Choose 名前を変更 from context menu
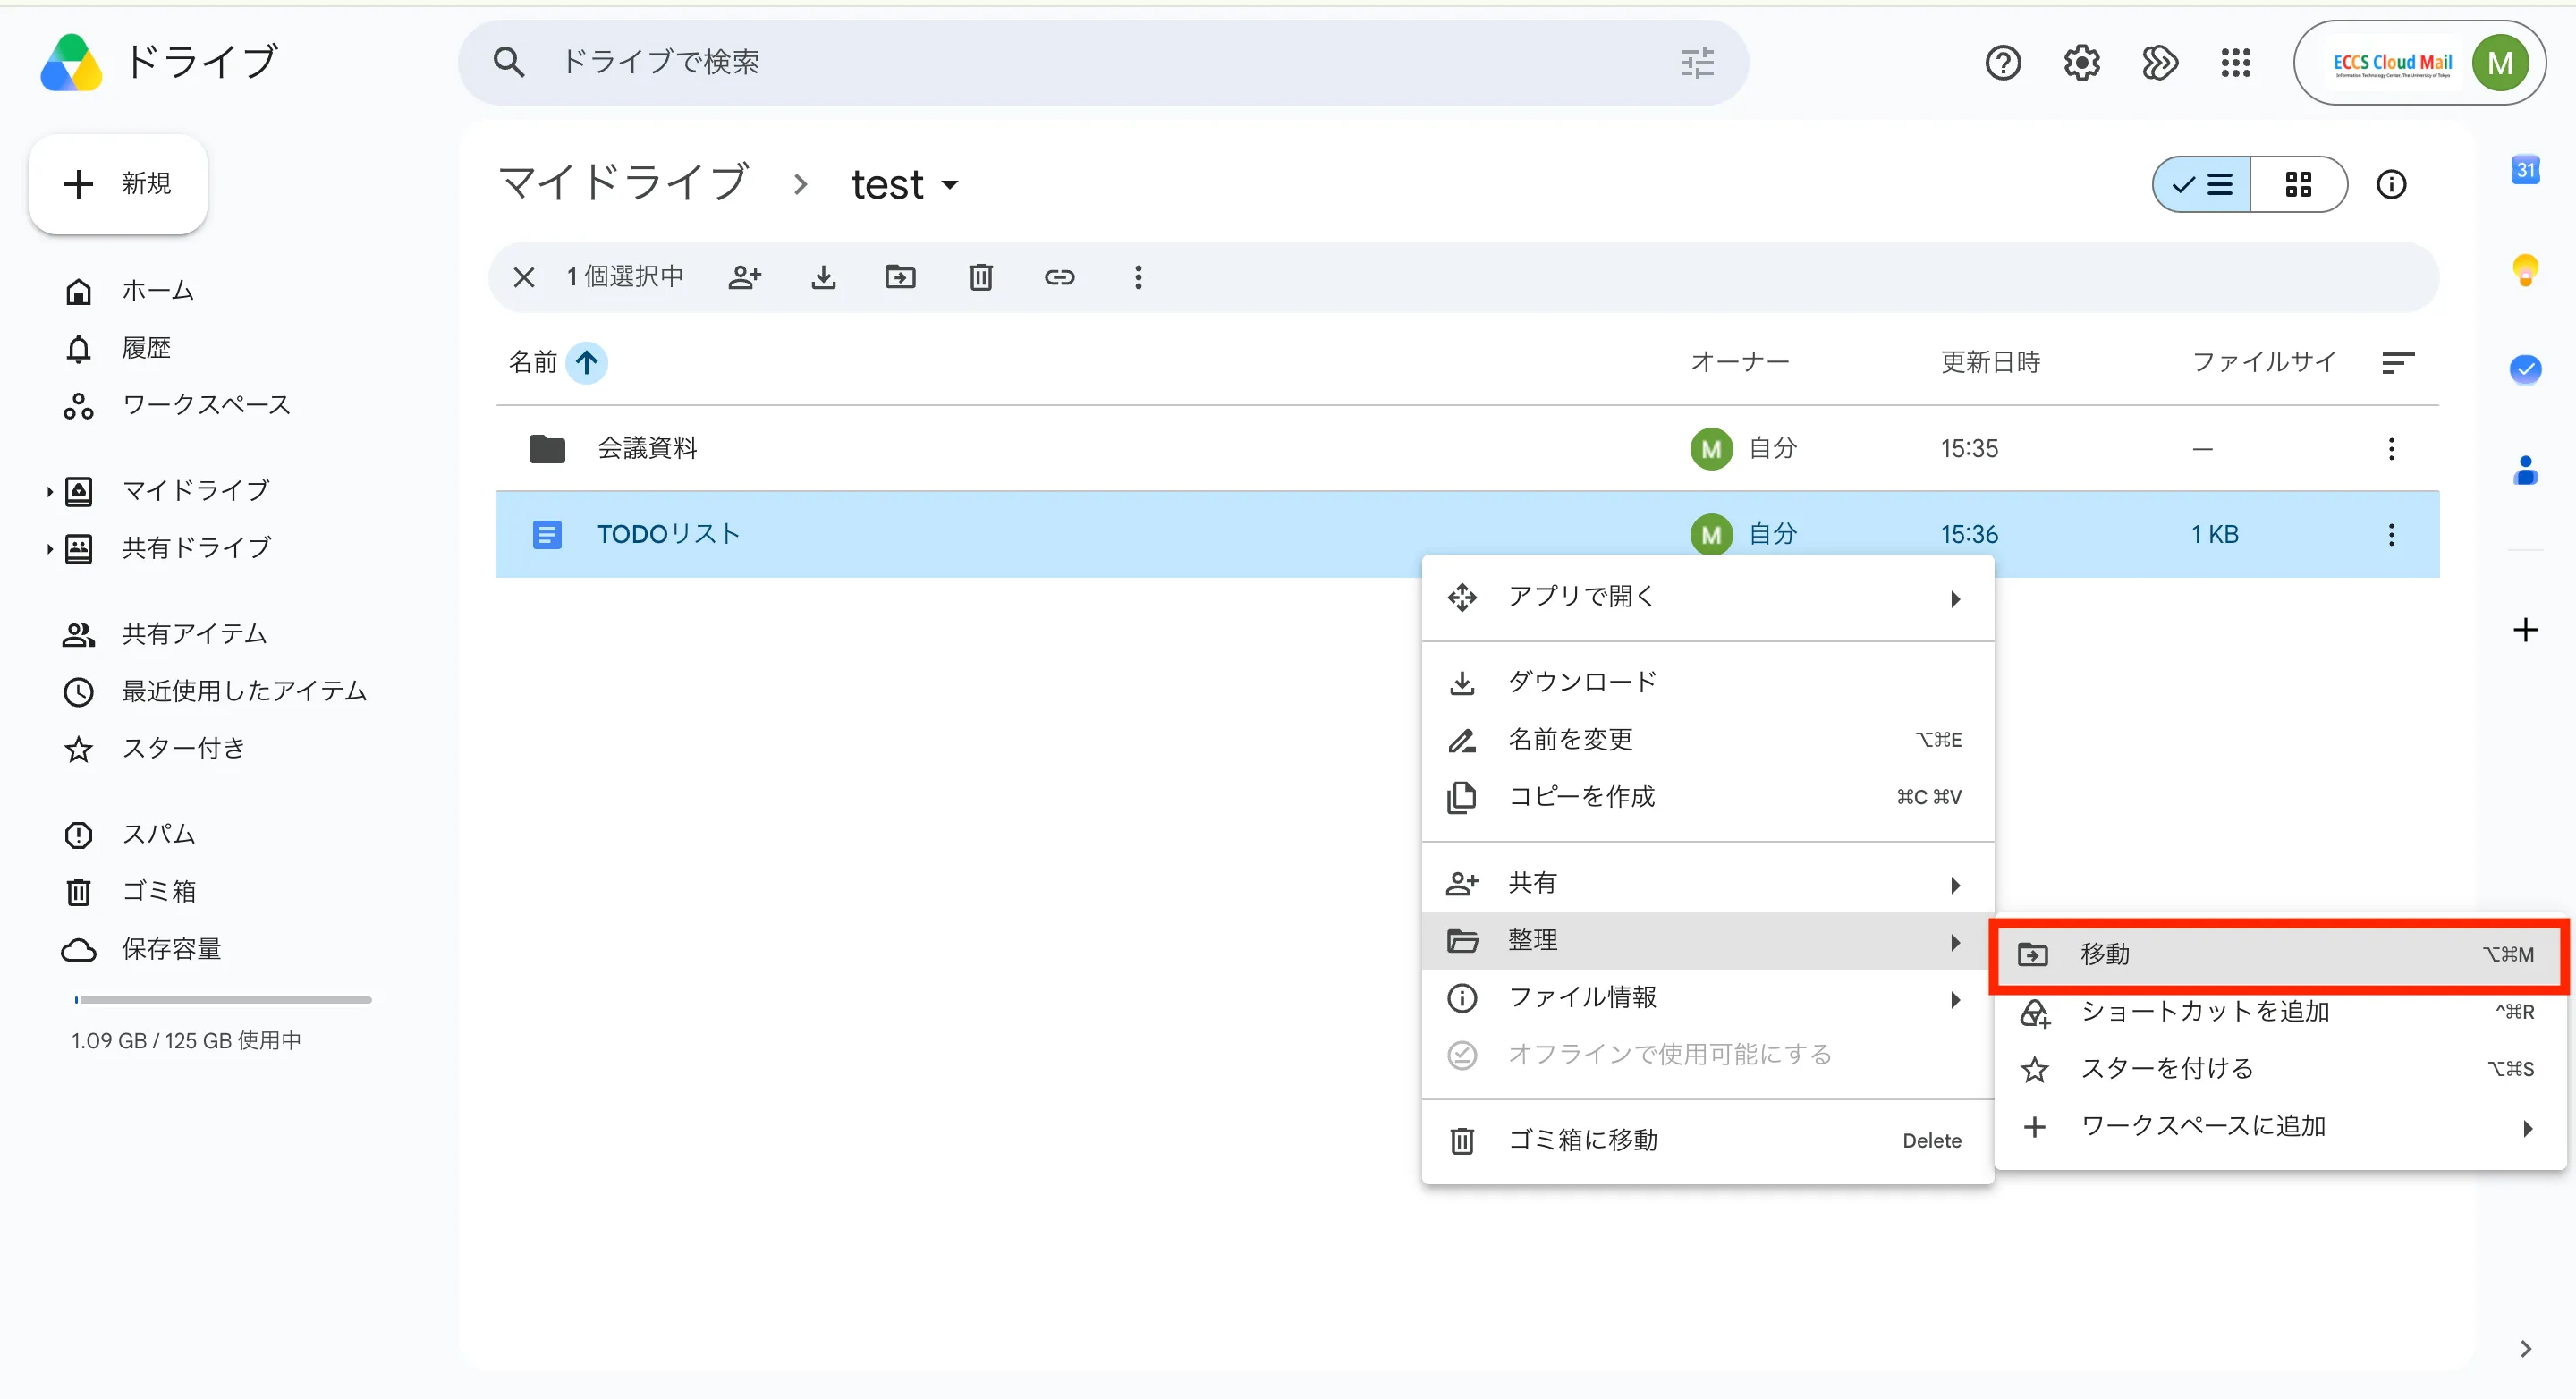This screenshot has height=1399, width=2576. [x=1707, y=740]
